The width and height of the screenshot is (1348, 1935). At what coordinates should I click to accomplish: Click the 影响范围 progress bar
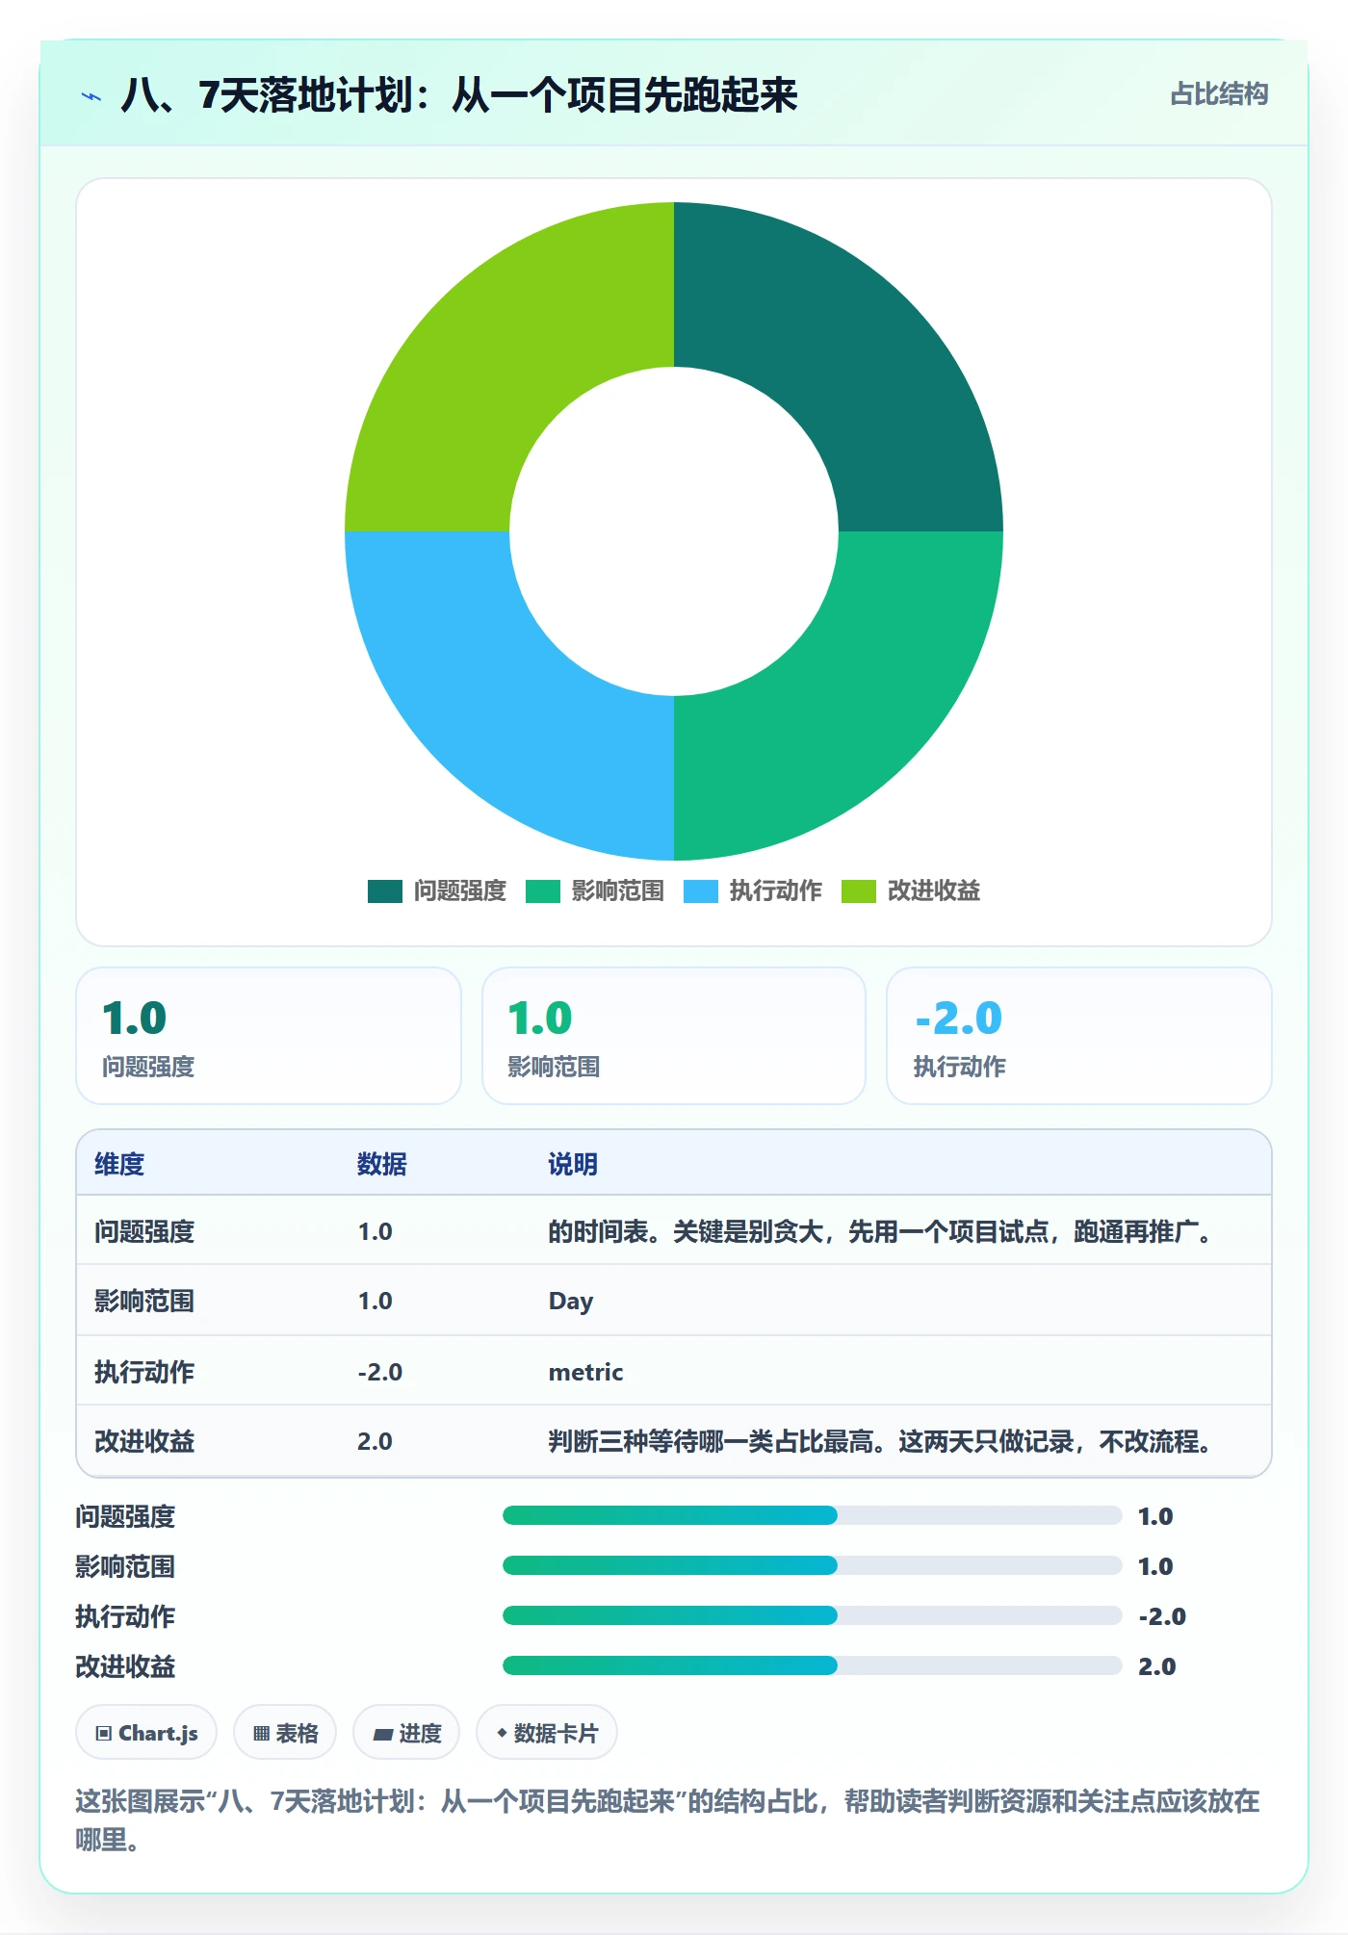tap(812, 1565)
